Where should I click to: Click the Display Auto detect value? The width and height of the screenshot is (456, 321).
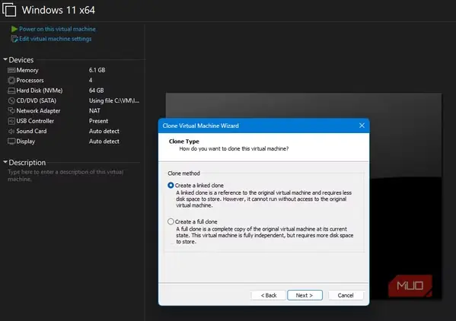[104, 141]
